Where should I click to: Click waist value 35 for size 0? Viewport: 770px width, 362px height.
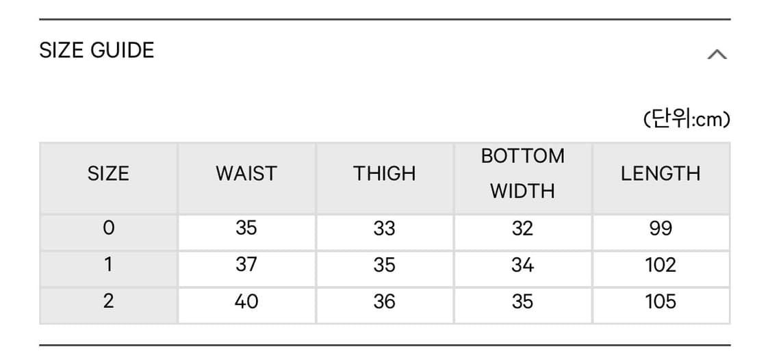tap(246, 229)
